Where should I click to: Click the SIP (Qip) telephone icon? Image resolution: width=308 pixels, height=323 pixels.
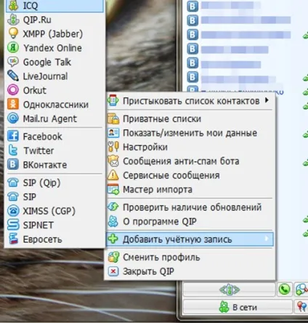tap(13, 183)
